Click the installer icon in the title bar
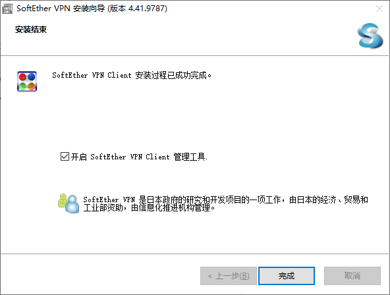The width and height of the screenshot is (390, 295). click(7, 9)
